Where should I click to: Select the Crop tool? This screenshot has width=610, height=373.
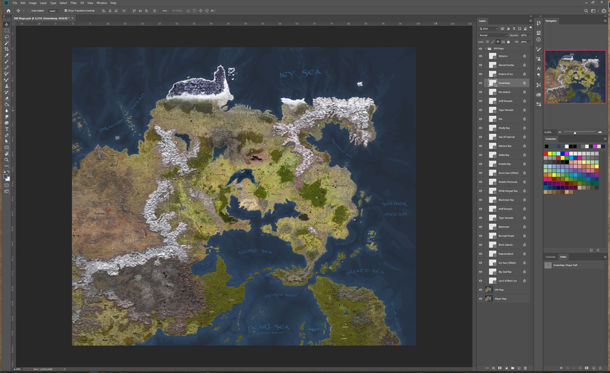(6, 49)
